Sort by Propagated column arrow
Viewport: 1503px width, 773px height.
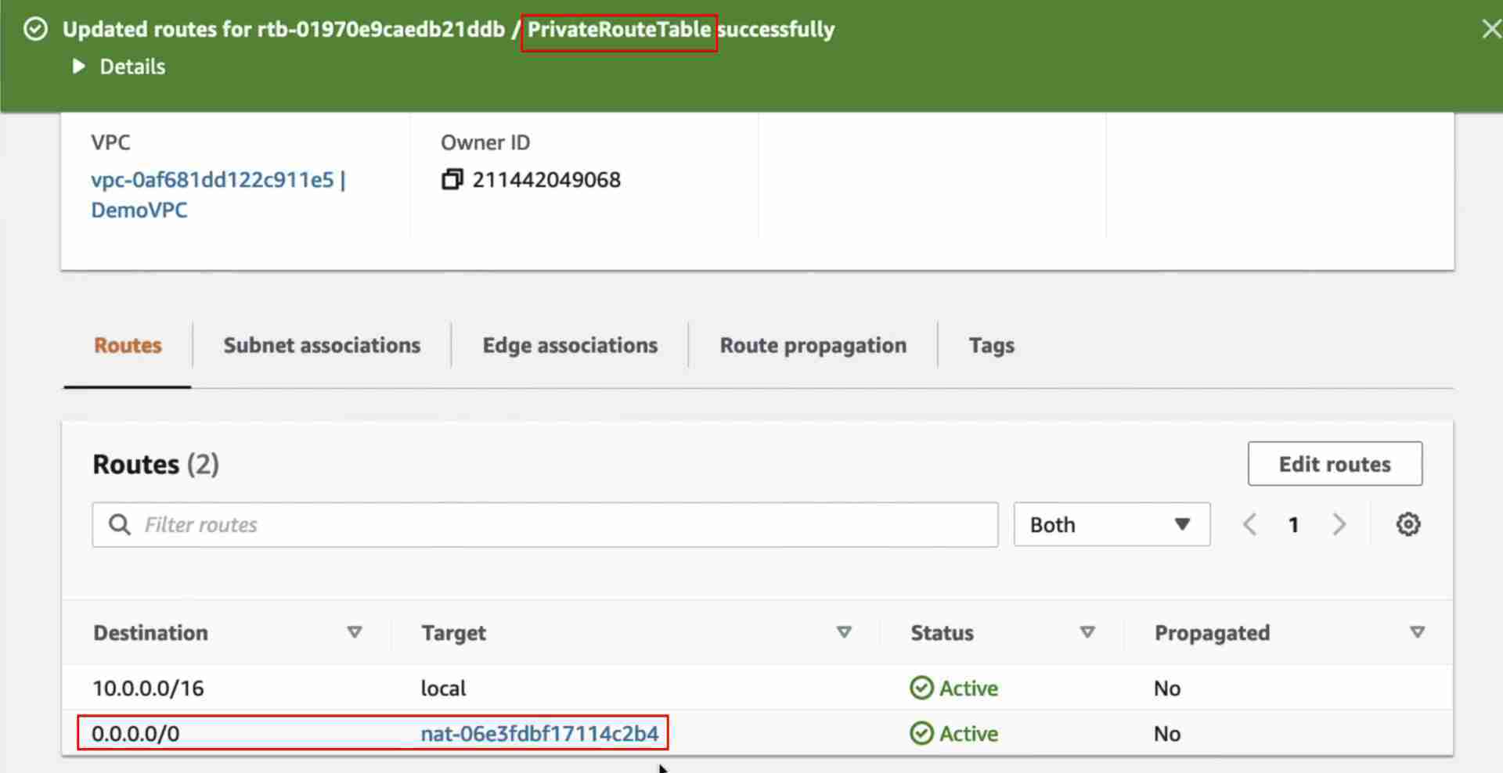tap(1417, 632)
